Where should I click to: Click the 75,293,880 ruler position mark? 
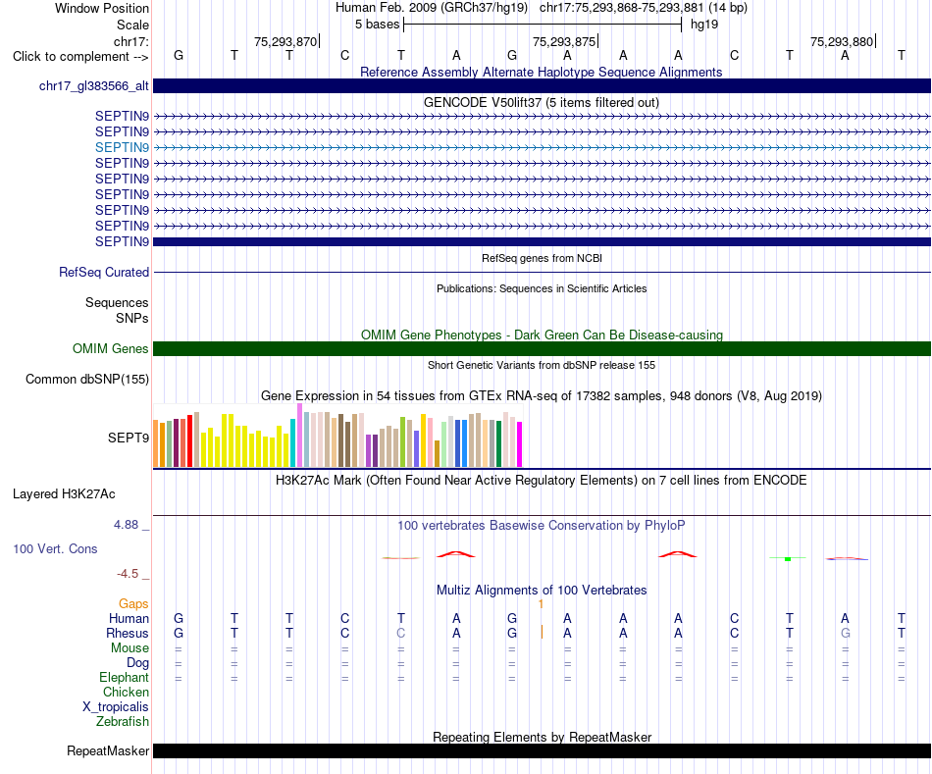tap(843, 41)
